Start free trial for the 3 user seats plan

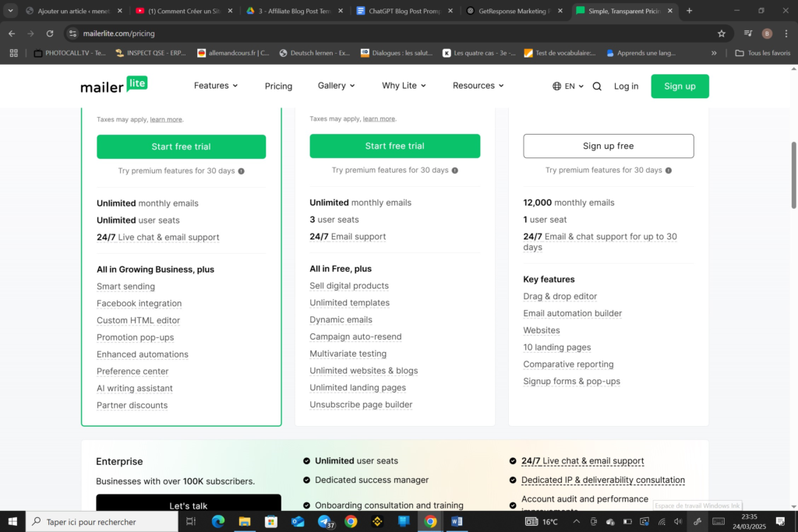tap(394, 146)
